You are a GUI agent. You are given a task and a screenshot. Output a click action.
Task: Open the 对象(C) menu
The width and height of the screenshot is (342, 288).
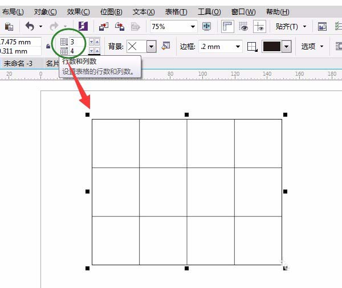pos(46,12)
